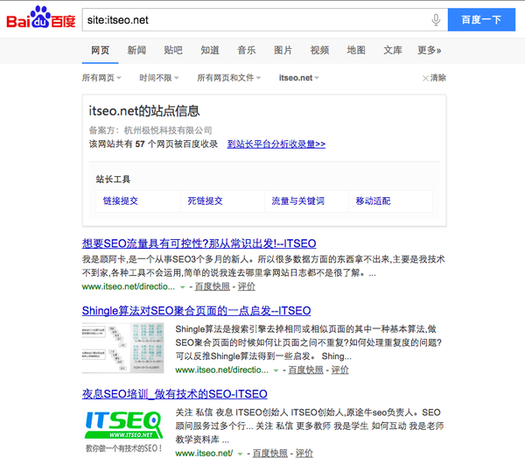This screenshot has width=525, height=465.
Task: Click the 该网站共有 57 个网页被百度收录 text
Action: (153, 144)
